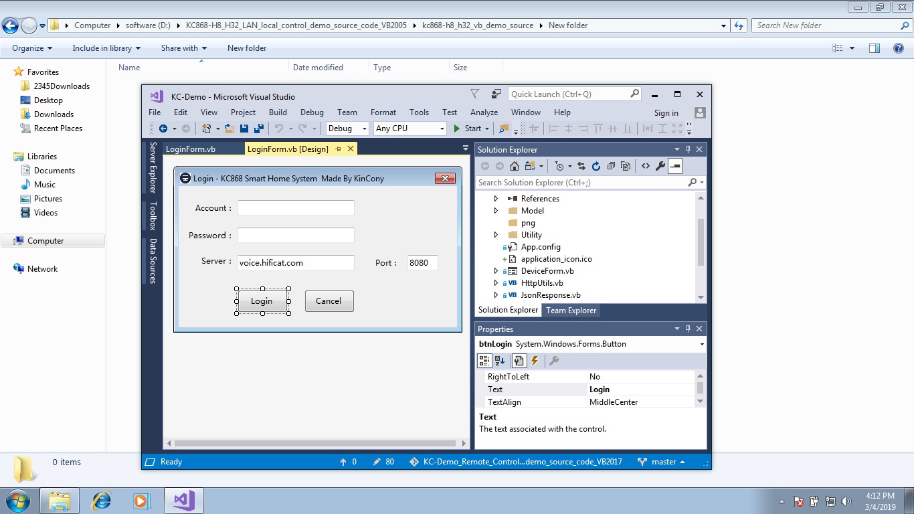Click the Refresh icon in Solution Explorer
Screen dimensions: 914x514
click(x=596, y=166)
